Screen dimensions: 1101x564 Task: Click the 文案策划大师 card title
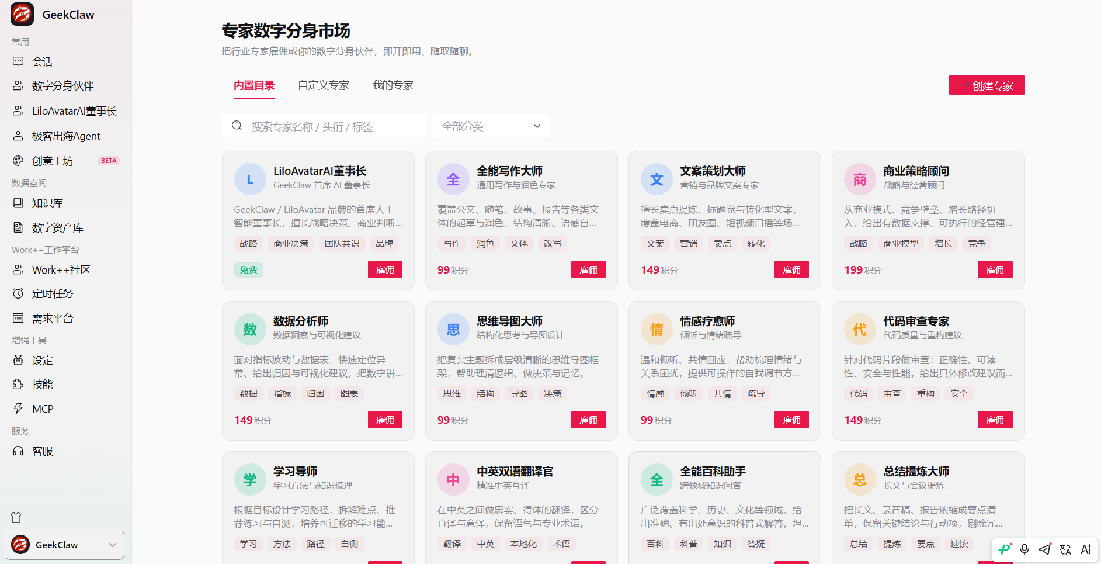pos(713,171)
